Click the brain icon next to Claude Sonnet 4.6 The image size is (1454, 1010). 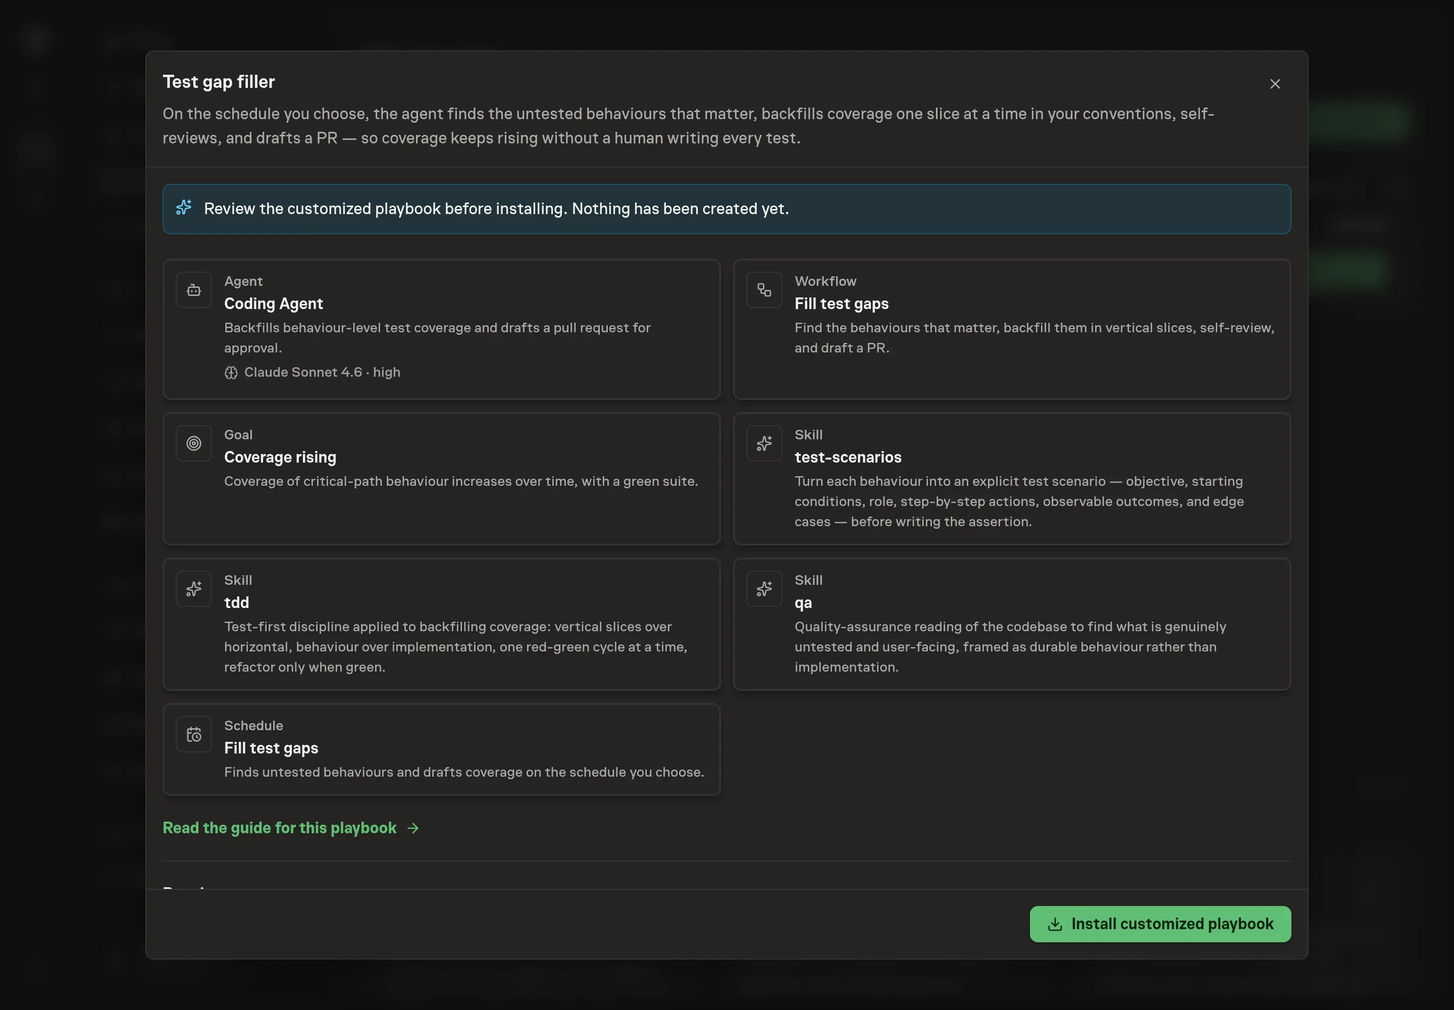(231, 372)
